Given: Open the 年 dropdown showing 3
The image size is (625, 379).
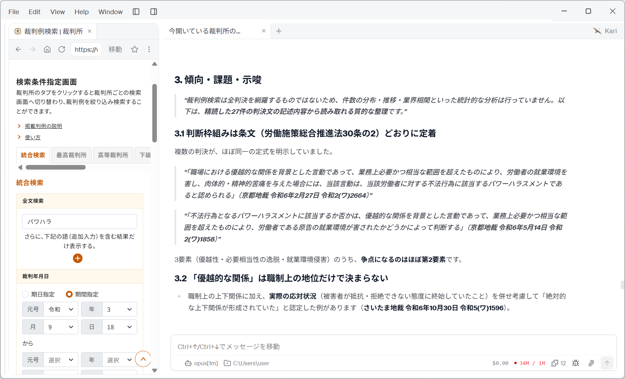Looking at the screenshot, I should tap(120, 309).
